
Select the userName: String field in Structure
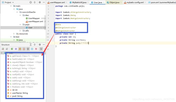point(20,93)
